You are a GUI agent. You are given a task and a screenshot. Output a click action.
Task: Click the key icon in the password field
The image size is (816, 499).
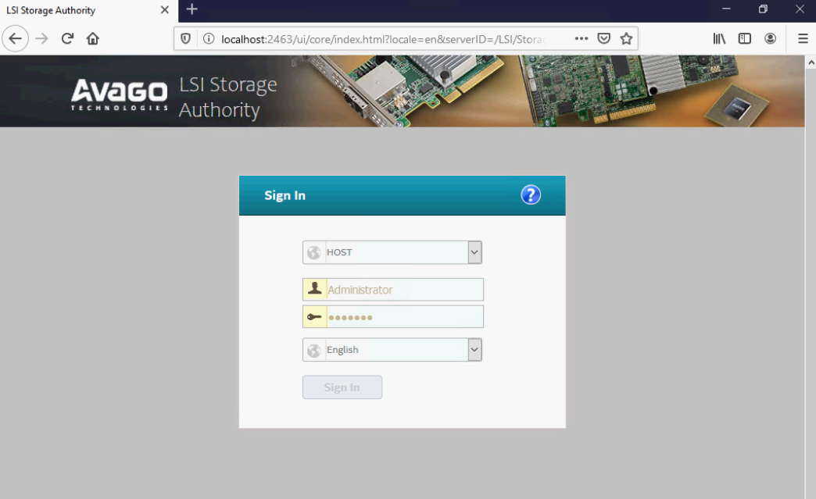[313, 315]
